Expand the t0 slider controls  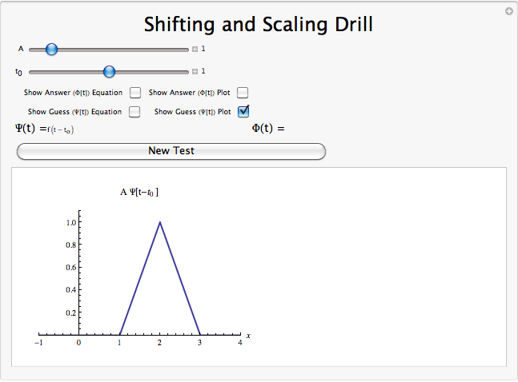click(x=195, y=72)
